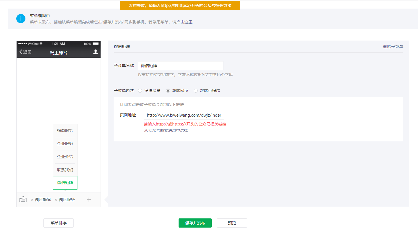Choose the 联系我们 submenu item
The height and width of the screenshot is (231, 418).
[65, 170]
